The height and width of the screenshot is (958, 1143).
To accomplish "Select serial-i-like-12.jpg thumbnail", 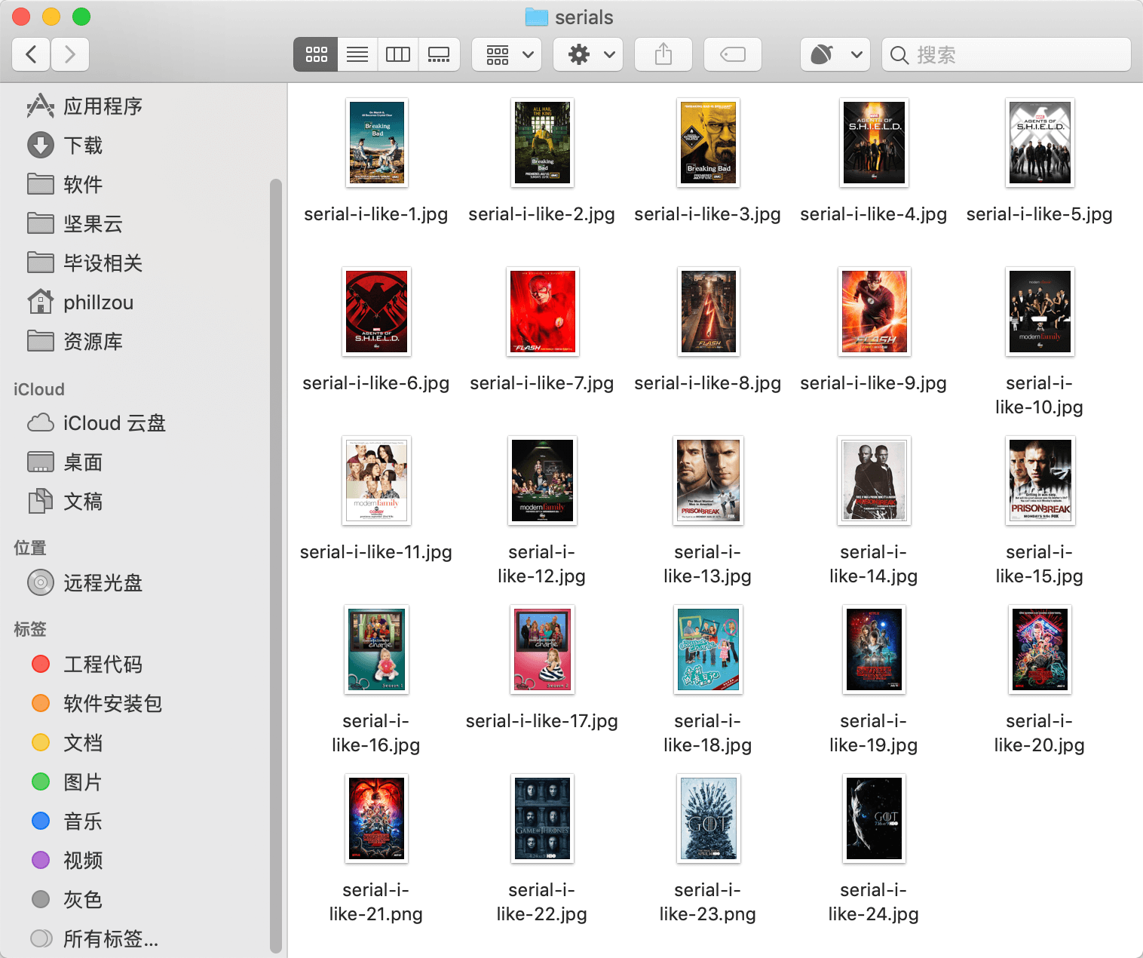I will click(542, 481).
